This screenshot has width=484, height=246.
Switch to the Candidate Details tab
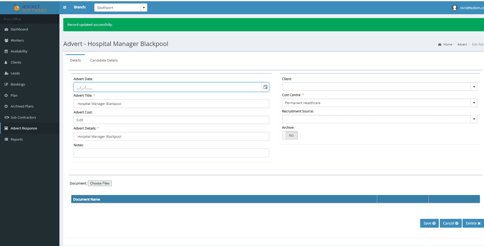pyautogui.click(x=104, y=60)
